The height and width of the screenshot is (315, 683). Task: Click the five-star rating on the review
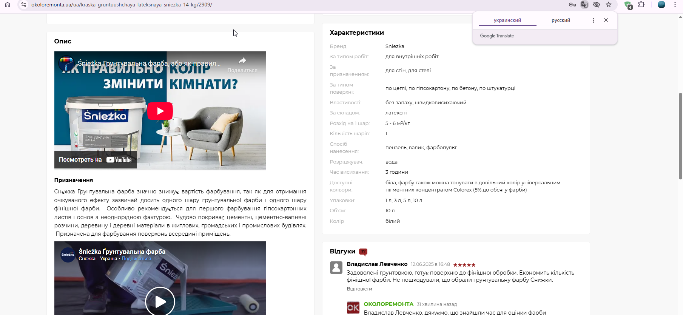pyautogui.click(x=464, y=265)
